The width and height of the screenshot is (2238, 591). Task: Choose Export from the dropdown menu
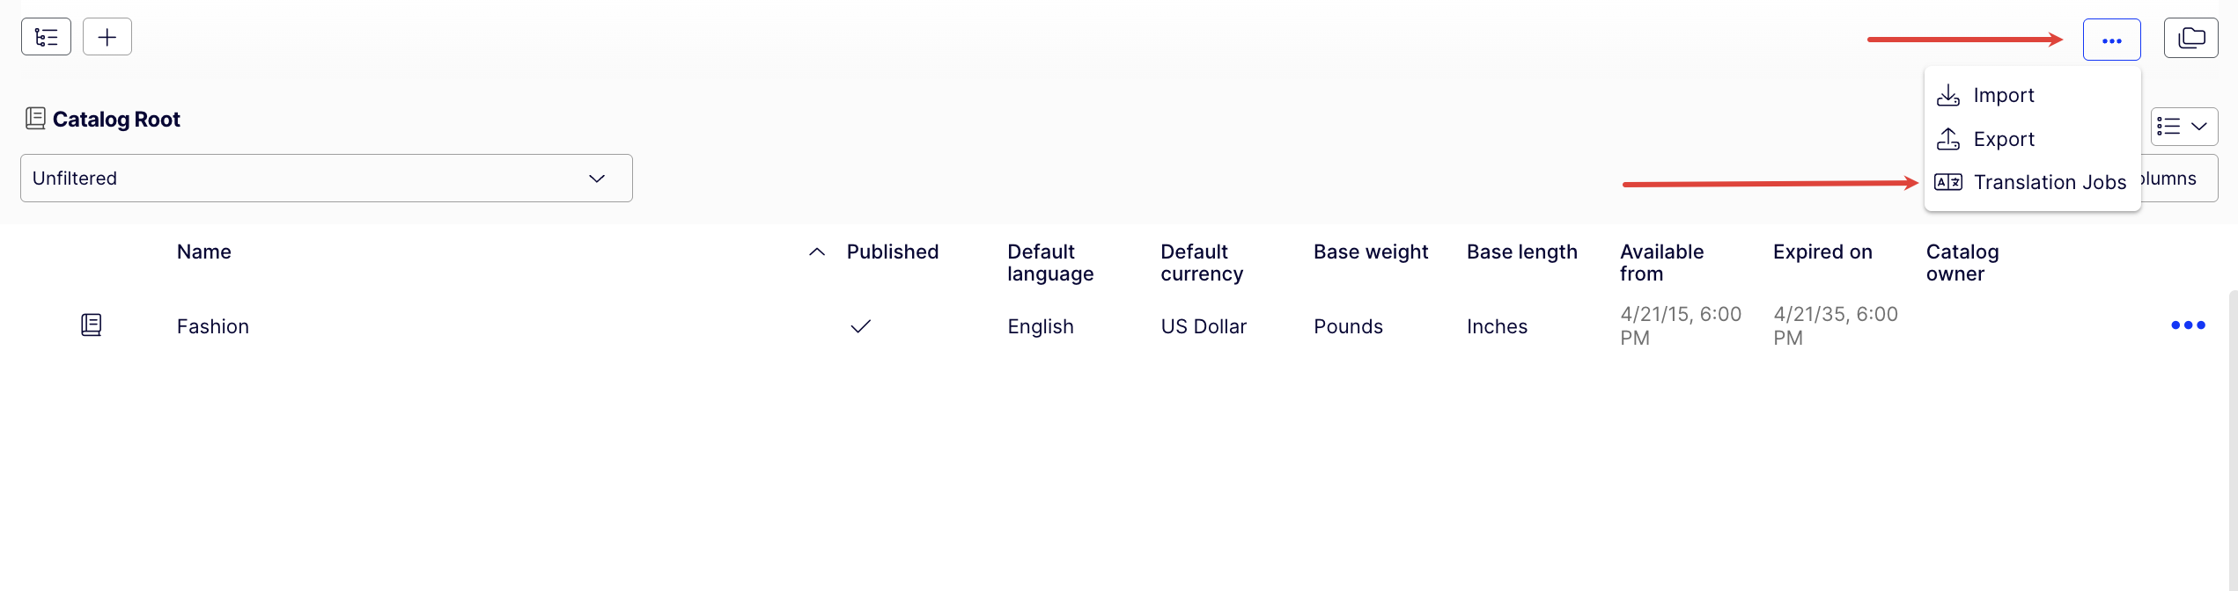coord(2005,138)
